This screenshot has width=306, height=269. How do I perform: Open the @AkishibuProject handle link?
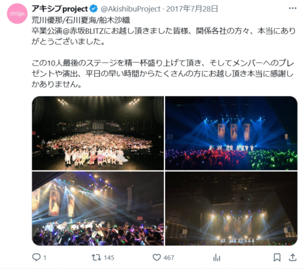(130, 9)
